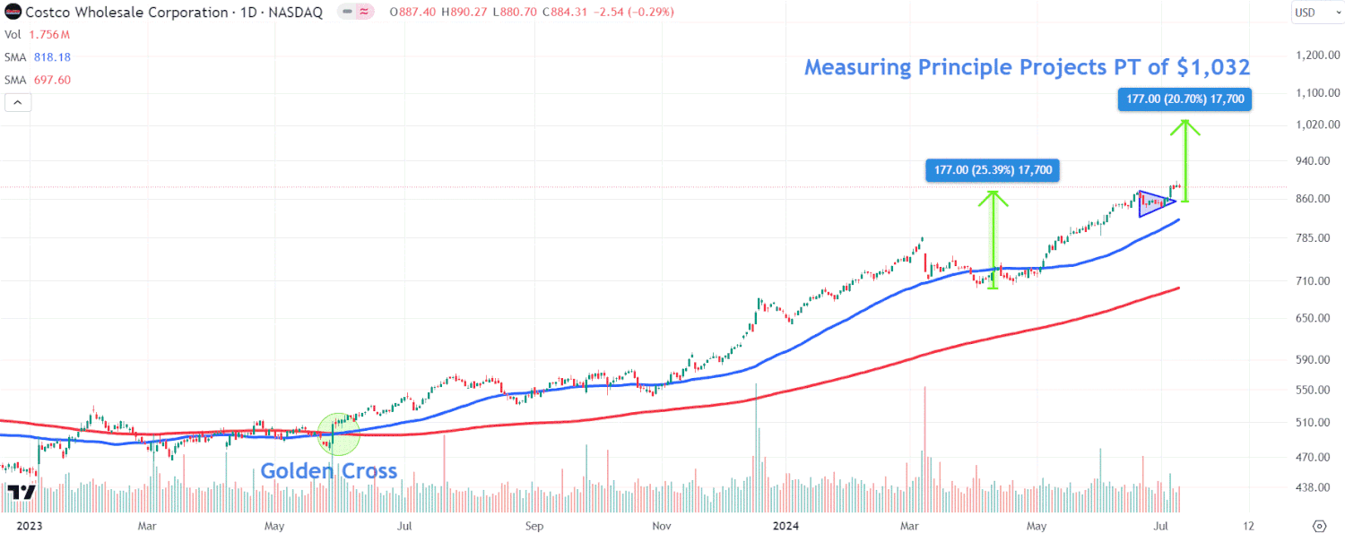Click the 2024 label on the time axis
1345x533 pixels.
pos(786,526)
